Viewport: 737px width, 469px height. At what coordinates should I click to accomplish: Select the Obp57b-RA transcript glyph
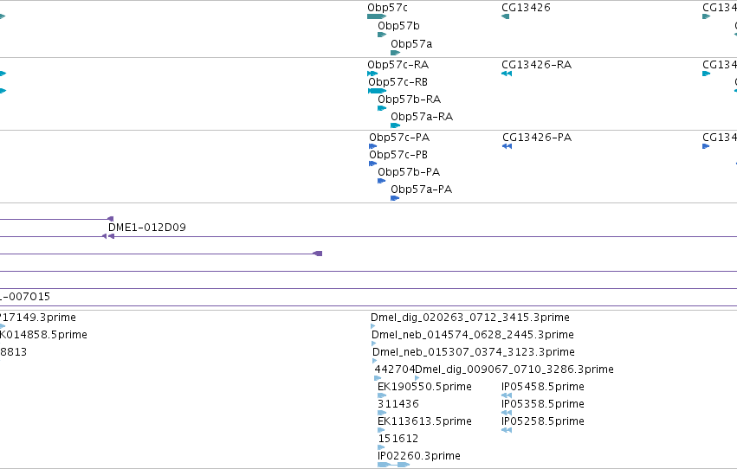point(382,108)
